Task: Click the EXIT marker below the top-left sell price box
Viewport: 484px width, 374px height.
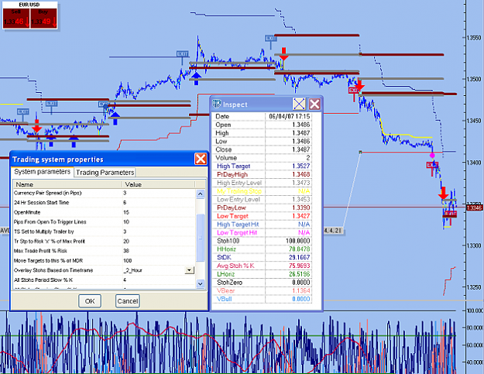Action: [x=22, y=112]
